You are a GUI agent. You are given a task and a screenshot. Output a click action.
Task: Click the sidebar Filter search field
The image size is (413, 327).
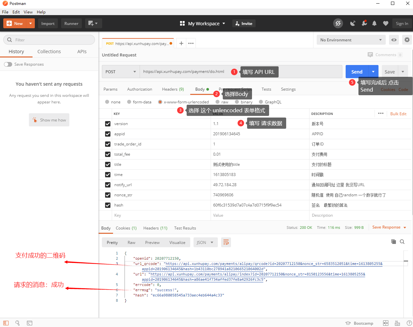click(x=49, y=40)
